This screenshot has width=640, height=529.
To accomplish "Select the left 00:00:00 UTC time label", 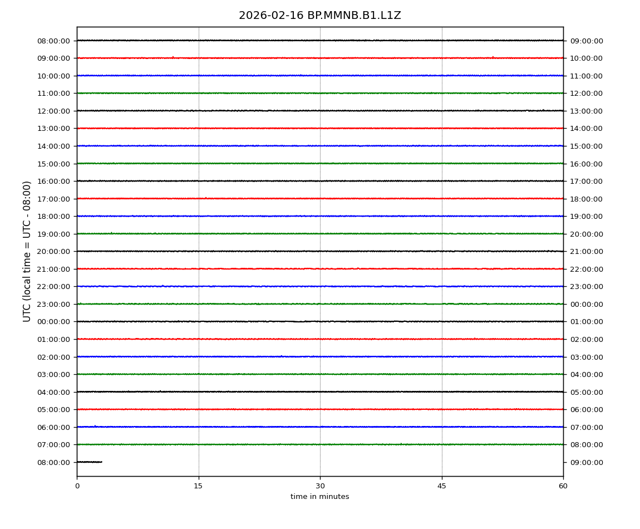I will click(54, 322).
